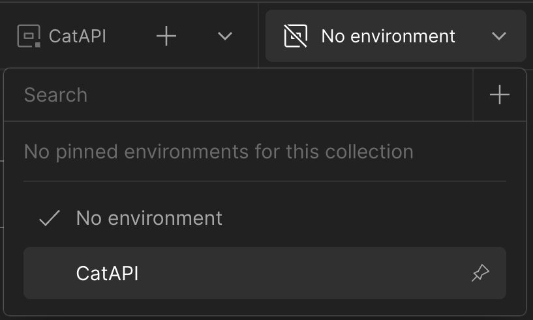
Task: Click the crossed-out environment icon in the selector
Action: [x=296, y=36]
